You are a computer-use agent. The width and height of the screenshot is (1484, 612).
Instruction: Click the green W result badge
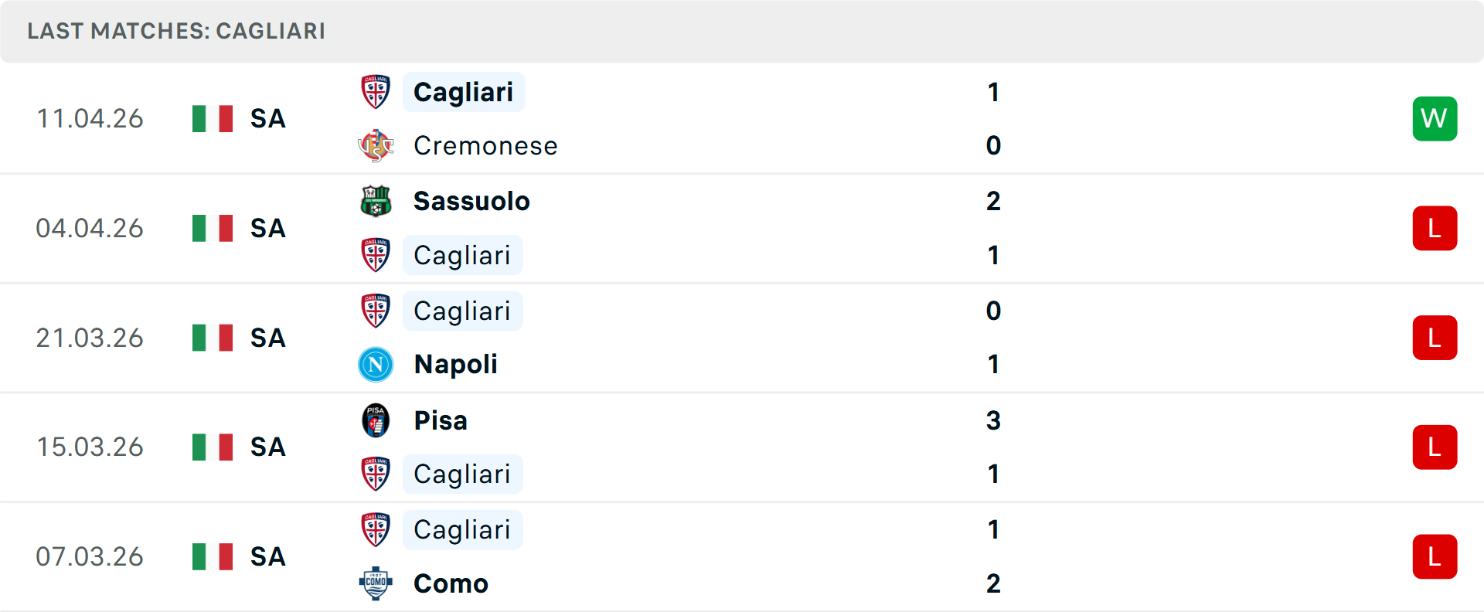click(x=1435, y=119)
